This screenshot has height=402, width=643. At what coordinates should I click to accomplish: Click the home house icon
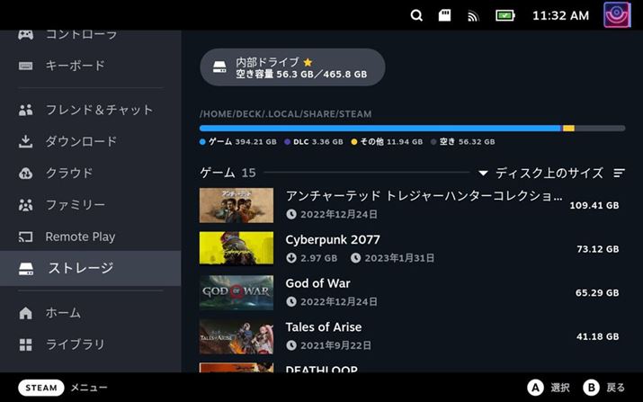click(x=25, y=313)
